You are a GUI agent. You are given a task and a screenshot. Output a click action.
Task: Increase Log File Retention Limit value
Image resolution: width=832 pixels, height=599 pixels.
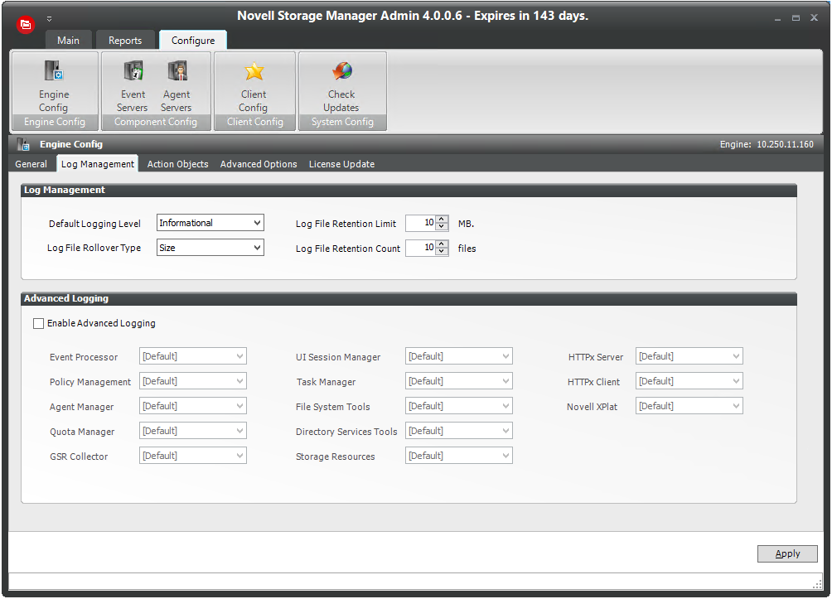pyautogui.click(x=442, y=219)
